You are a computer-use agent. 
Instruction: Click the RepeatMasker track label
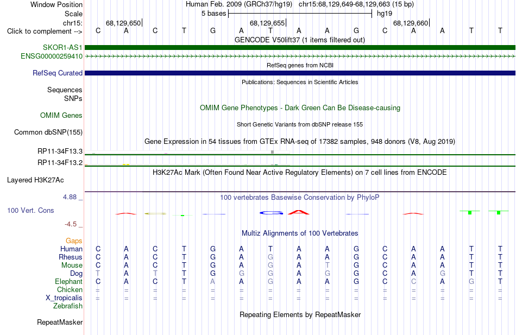coord(60,322)
